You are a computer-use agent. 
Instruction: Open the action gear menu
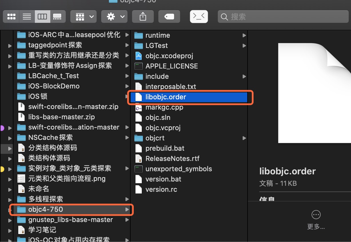114,17
